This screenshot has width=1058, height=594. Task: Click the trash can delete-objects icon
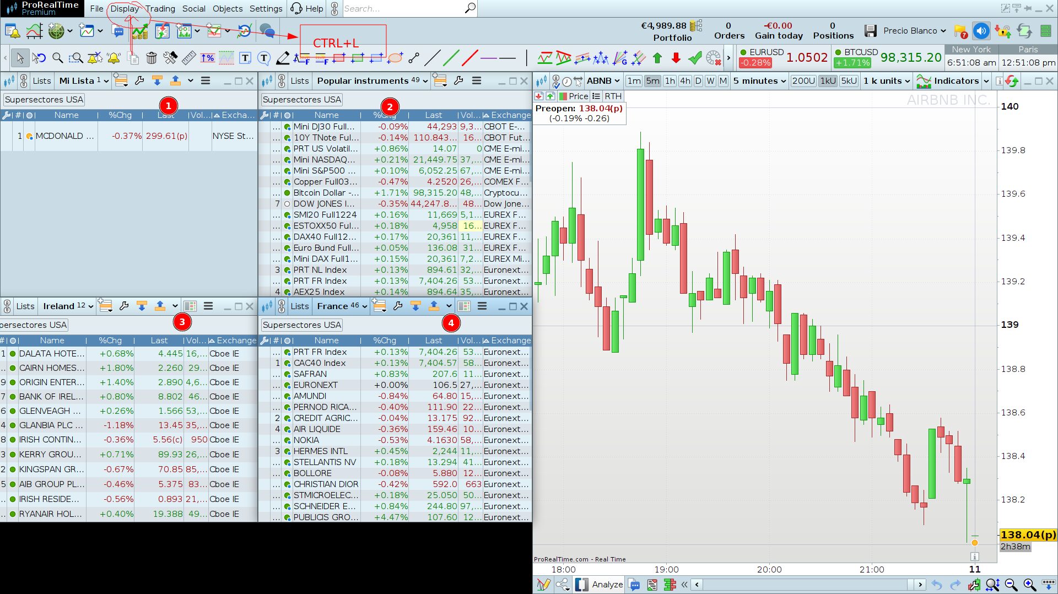pyautogui.click(x=152, y=58)
